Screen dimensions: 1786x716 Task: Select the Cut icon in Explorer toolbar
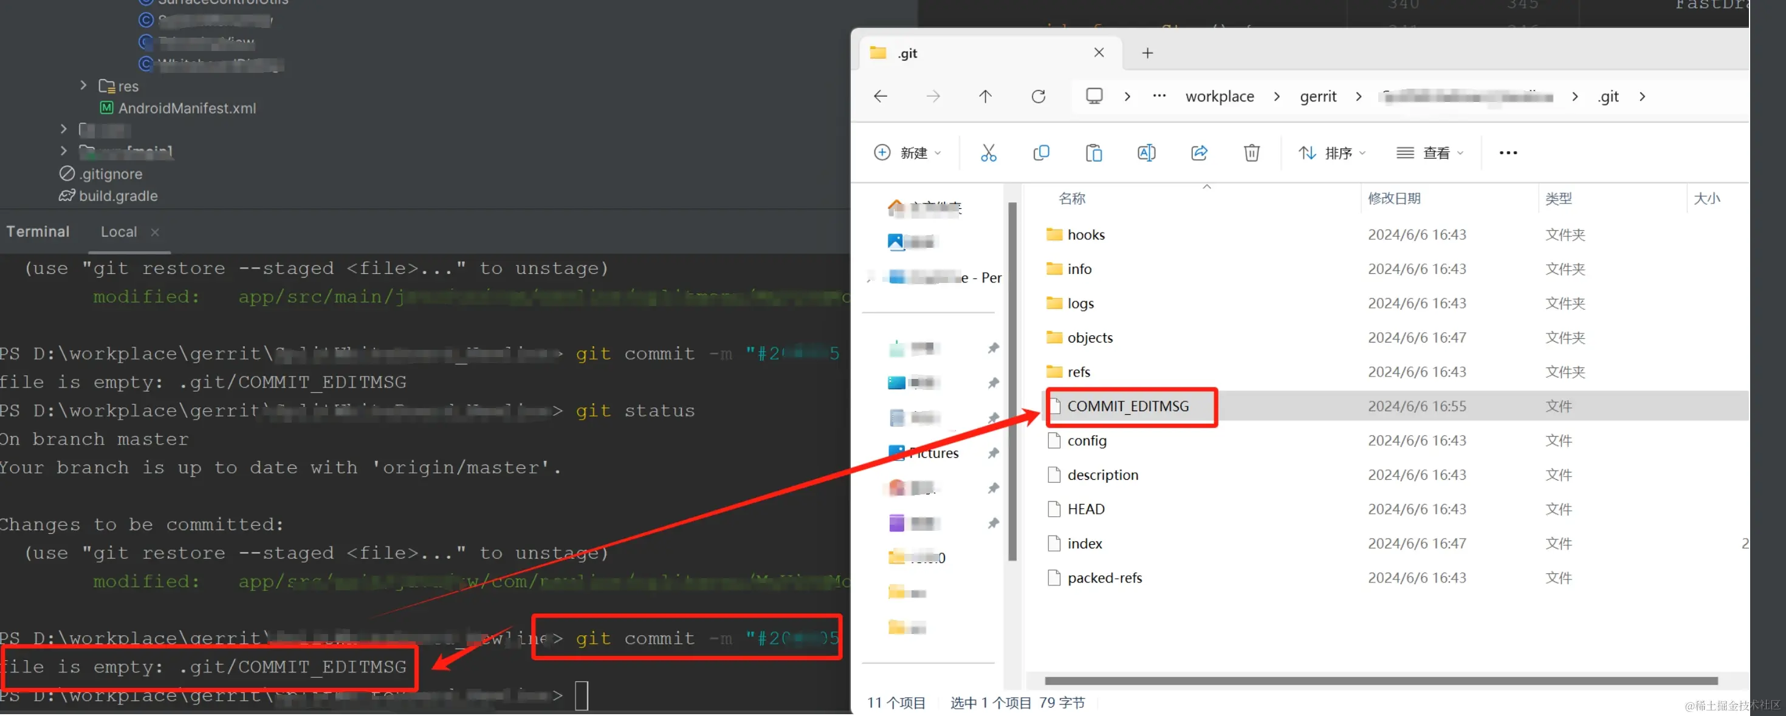(989, 152)
